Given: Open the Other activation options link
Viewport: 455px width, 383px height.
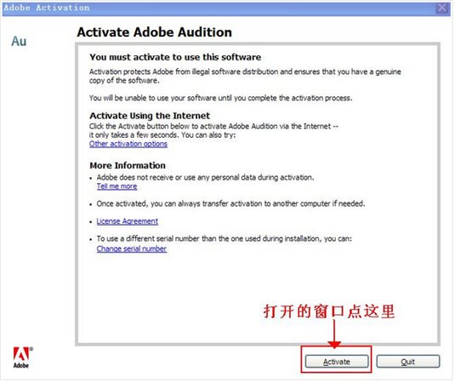Looking at the screenshot, I should tap(128, 144).
